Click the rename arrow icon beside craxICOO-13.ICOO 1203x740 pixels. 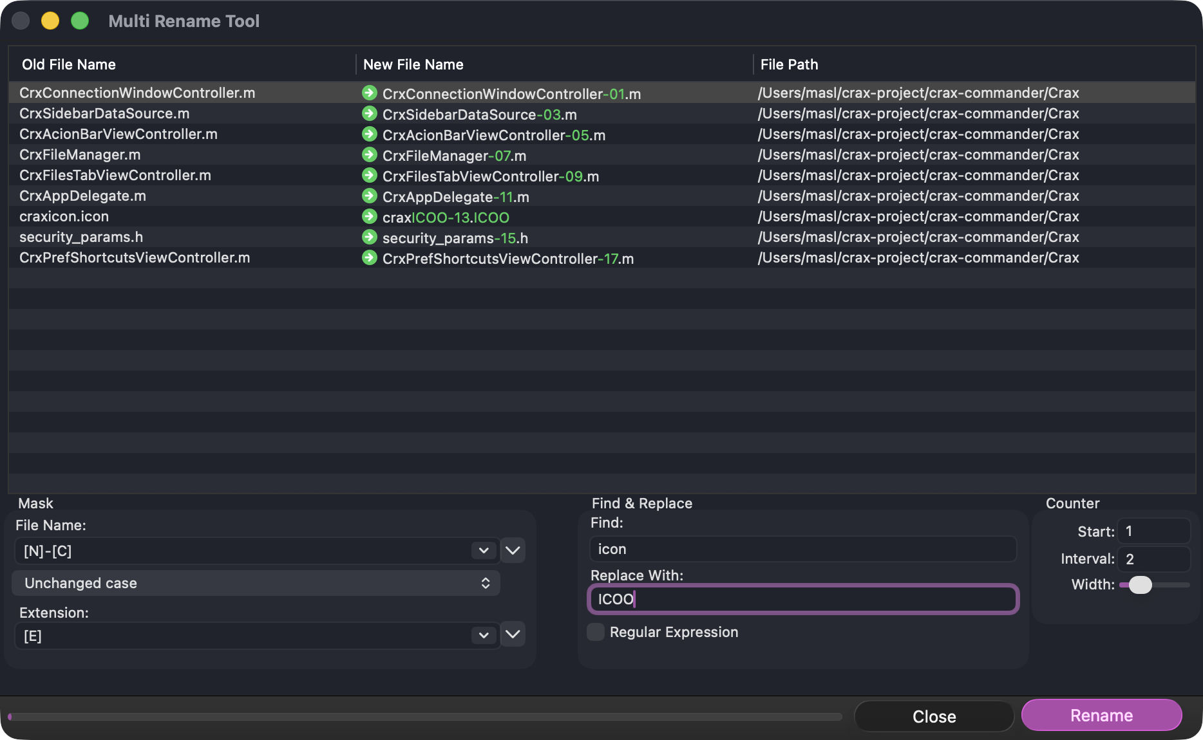click(x=369, y=216)
